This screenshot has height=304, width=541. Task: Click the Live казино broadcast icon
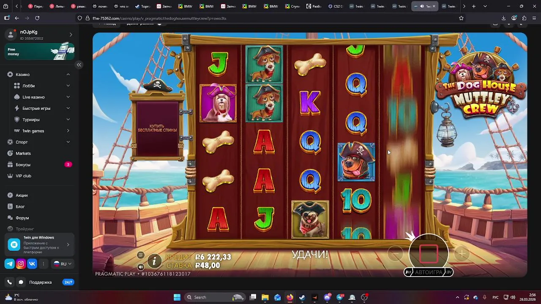click(x=17, y=97)
